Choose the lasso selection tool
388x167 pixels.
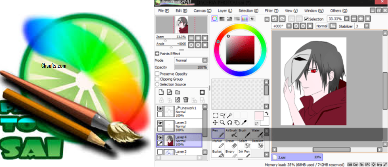(222, 115)
